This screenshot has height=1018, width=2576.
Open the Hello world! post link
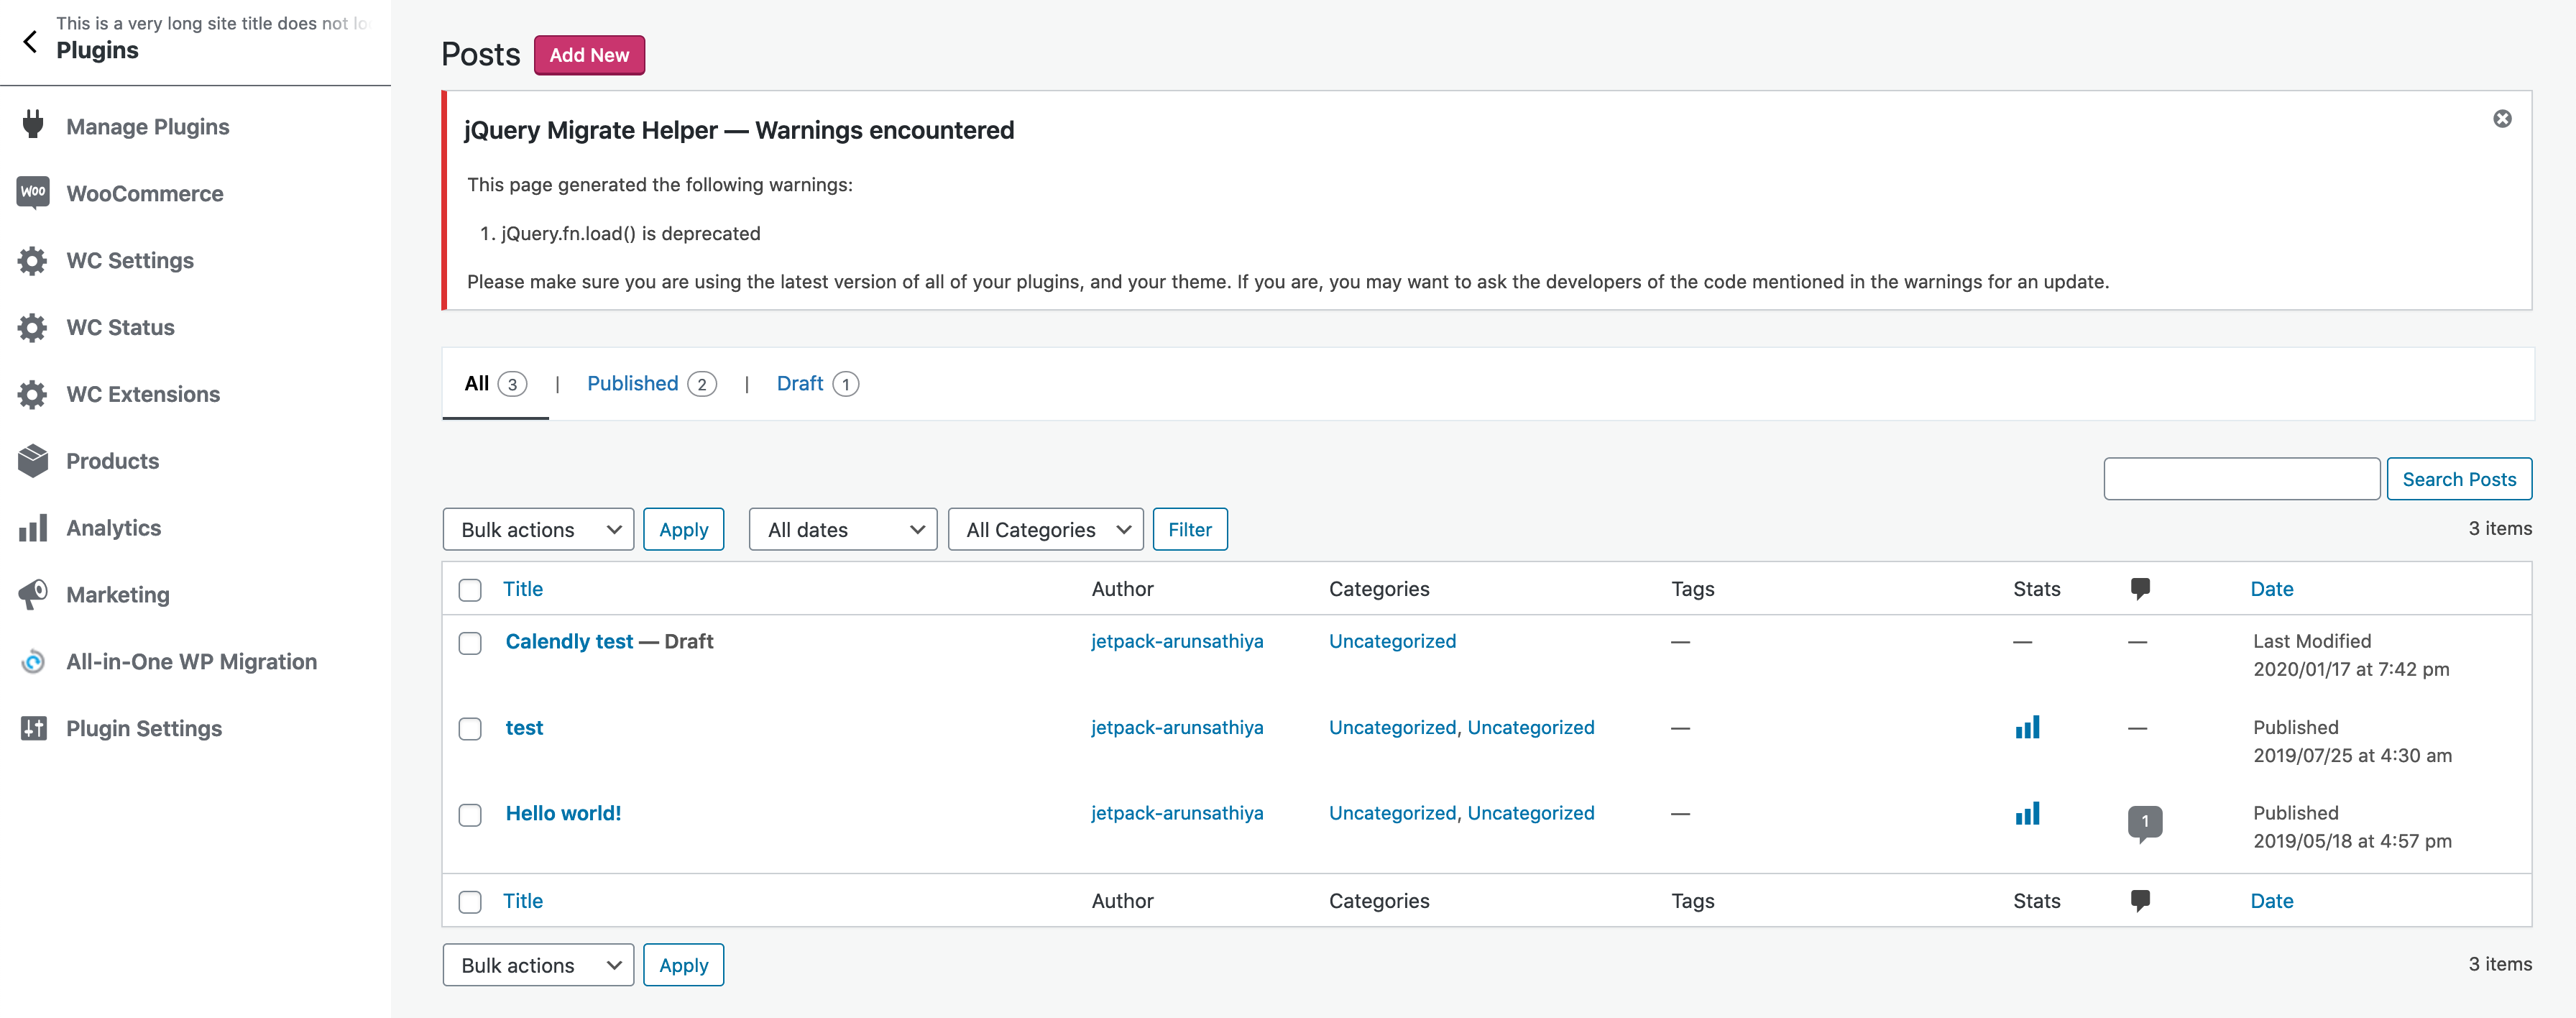(563, 813)
